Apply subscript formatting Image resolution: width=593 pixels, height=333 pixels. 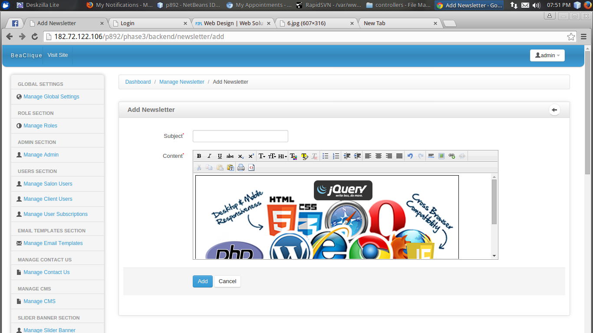[x=240, y=156]
